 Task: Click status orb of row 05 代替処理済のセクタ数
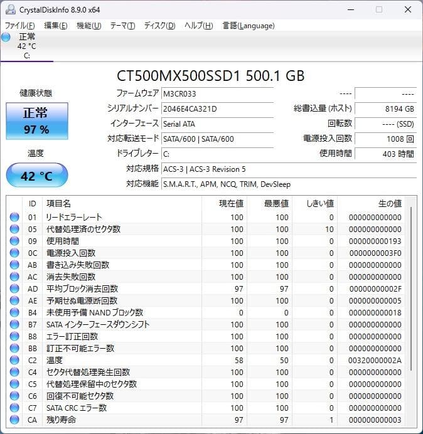14,229
